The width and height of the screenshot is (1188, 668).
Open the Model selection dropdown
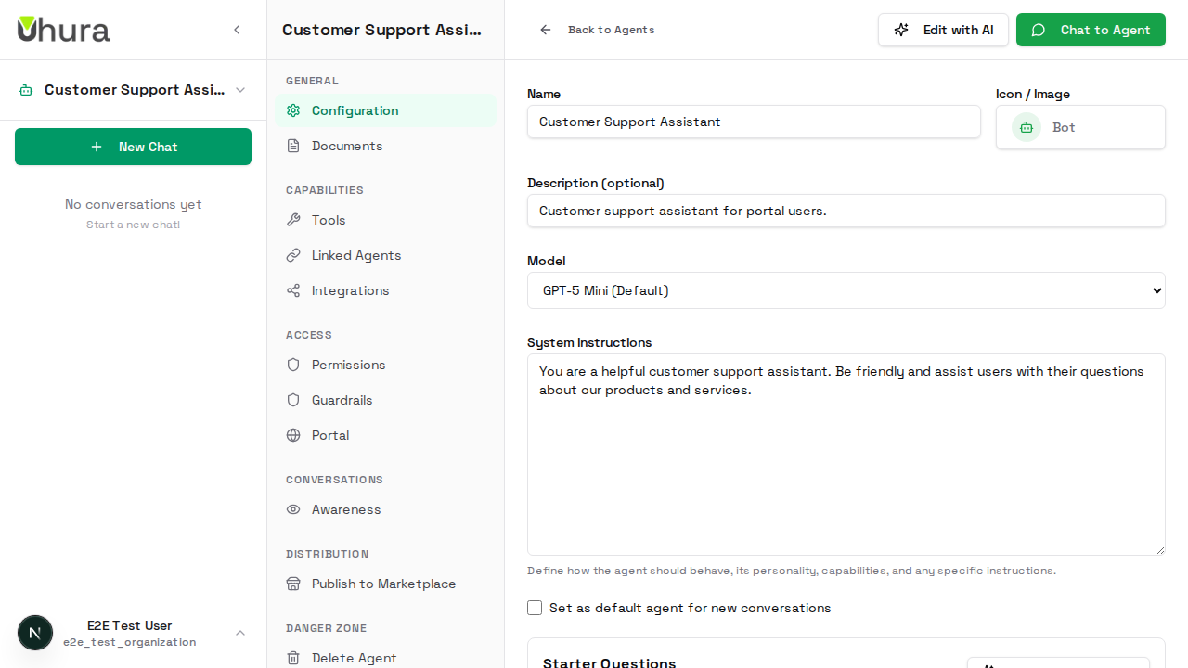(846, 290)
